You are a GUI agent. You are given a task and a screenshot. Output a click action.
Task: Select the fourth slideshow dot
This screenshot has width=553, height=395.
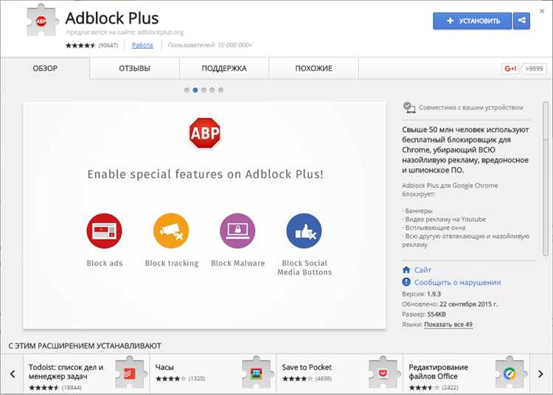[212, 90]
